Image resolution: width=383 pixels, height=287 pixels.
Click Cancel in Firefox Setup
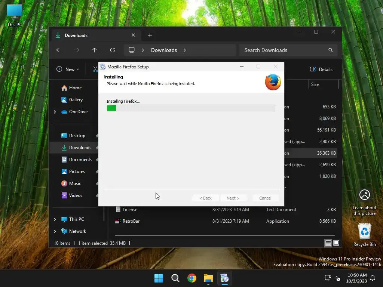[265, 198]
